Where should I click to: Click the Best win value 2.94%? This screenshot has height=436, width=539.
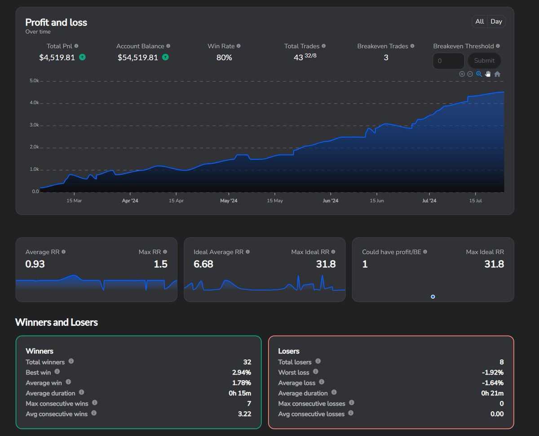[242, 372]
